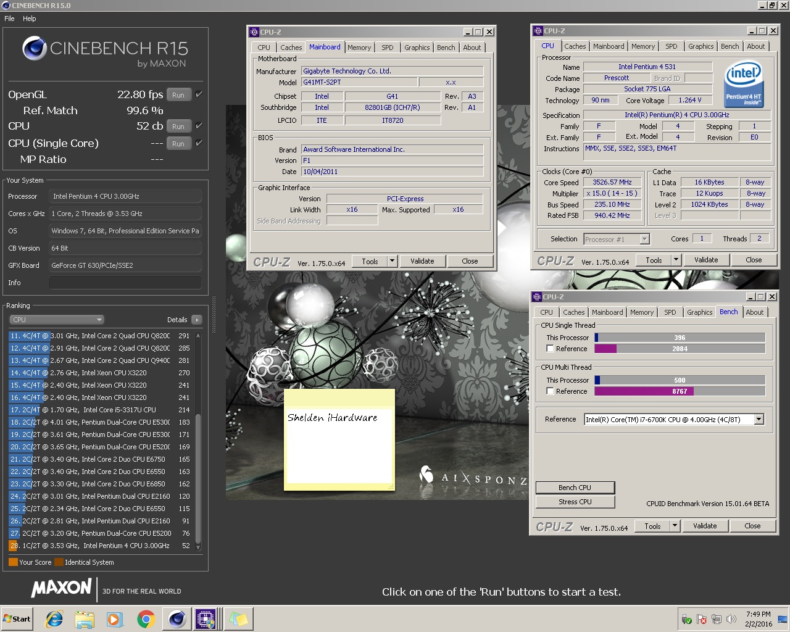Click the Stress CPU button

click(x=575, y=502)
